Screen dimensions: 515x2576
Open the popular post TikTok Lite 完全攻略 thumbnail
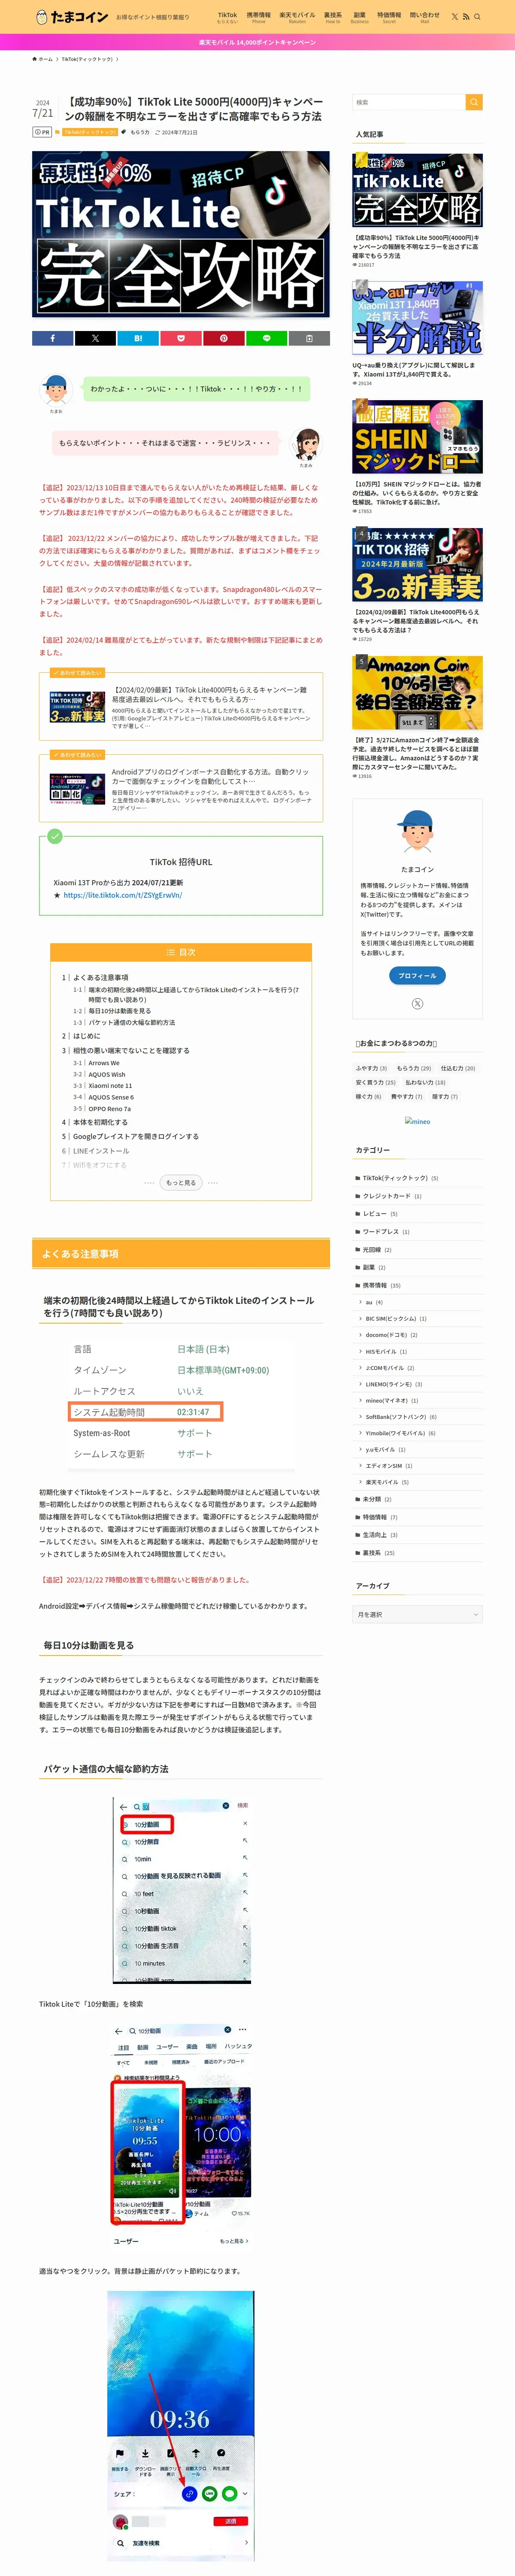(x=417, y=190)
